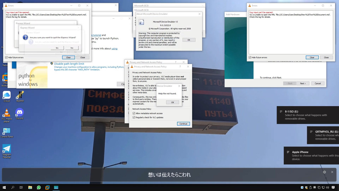The width and height of the screenshot is (339, 191).
Task: Click the Device Emulator icon in About dialog
Action: 141,22
